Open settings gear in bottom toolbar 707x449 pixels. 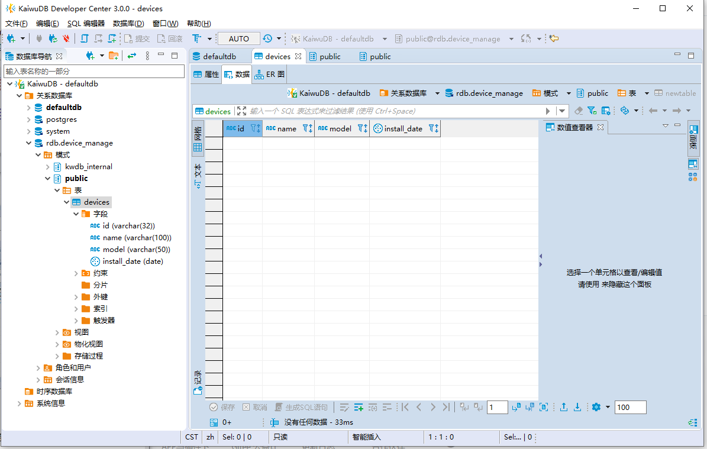[596, 407]
